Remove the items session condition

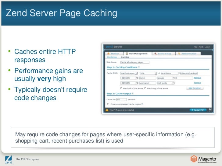coord(197,78)
